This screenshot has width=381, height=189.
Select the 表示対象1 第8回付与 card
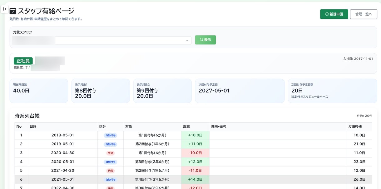pyautogui.click(x=101, y=91)
